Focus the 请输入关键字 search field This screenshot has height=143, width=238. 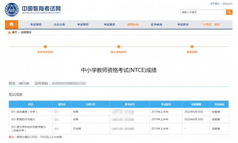tap(203, 12)
